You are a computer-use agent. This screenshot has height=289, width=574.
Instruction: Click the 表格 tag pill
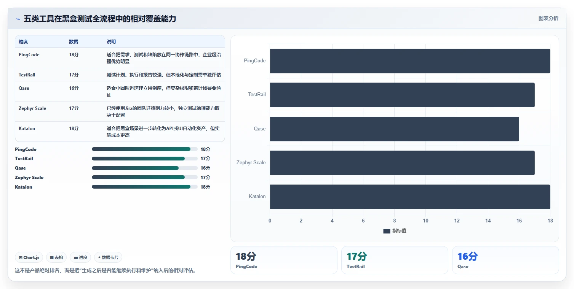click(x=56, y=257)
